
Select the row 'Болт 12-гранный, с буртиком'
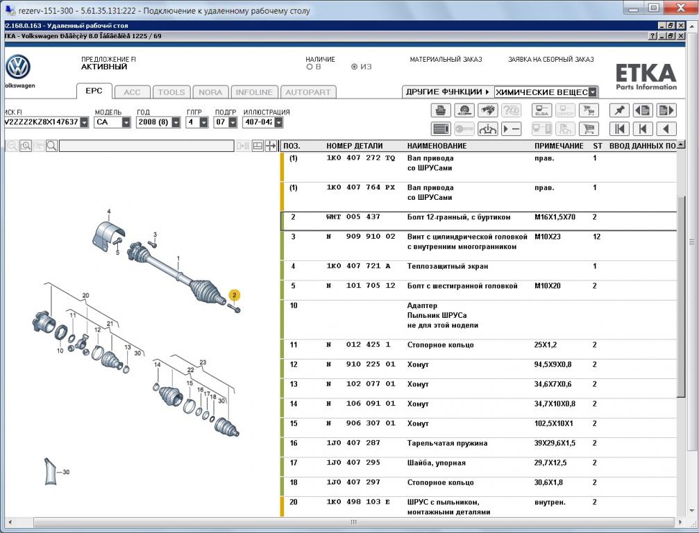point(479,221)
